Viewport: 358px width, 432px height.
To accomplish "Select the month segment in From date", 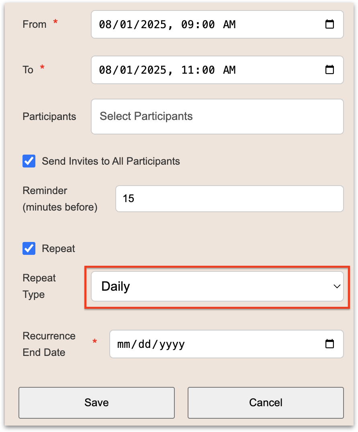I will click(x=105, y=25).
